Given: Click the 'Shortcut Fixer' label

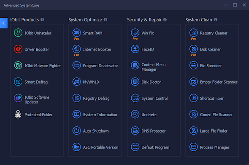Looking at the screenshot, I should (x=212, y=98).
